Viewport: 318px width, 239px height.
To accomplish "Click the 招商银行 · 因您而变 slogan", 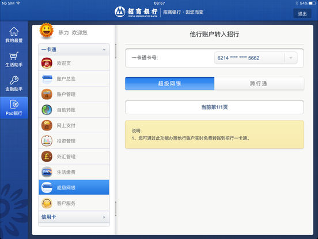I will (183, 12).
